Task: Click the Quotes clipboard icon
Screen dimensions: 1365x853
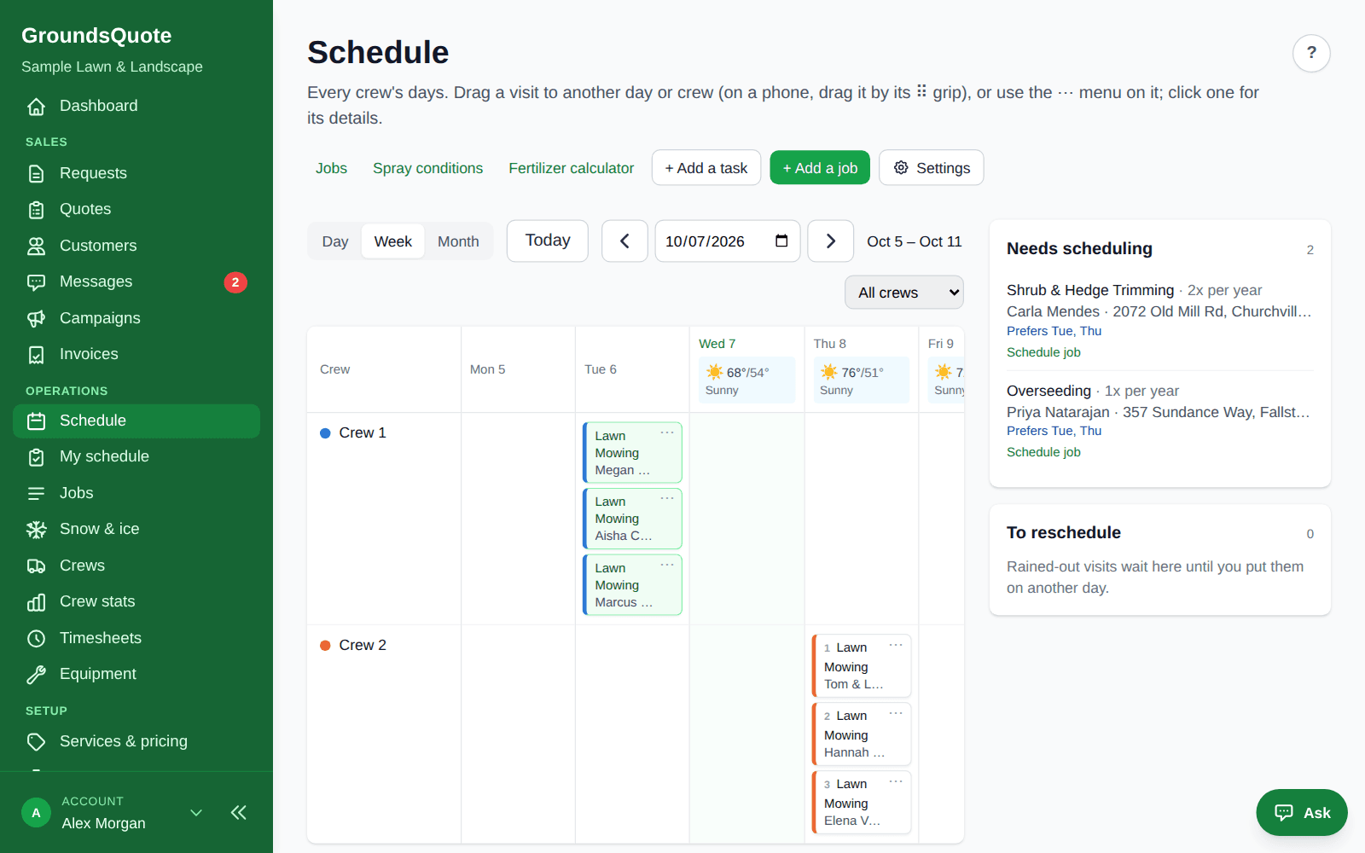Action: 36,210
